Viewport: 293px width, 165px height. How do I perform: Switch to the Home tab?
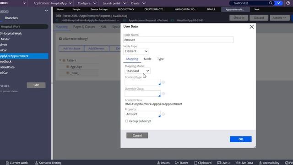coord(60,9)
